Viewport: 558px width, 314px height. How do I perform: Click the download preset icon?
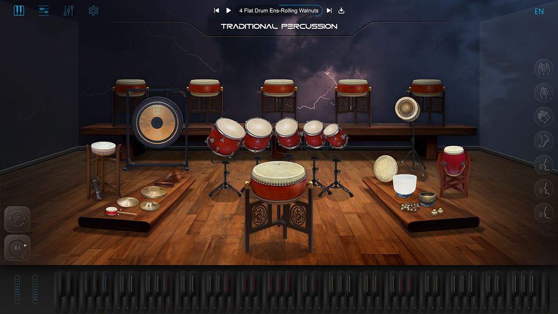341,10
